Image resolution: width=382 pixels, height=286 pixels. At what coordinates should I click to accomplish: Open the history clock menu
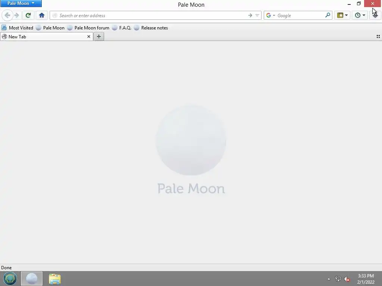(x=360, y=15)
